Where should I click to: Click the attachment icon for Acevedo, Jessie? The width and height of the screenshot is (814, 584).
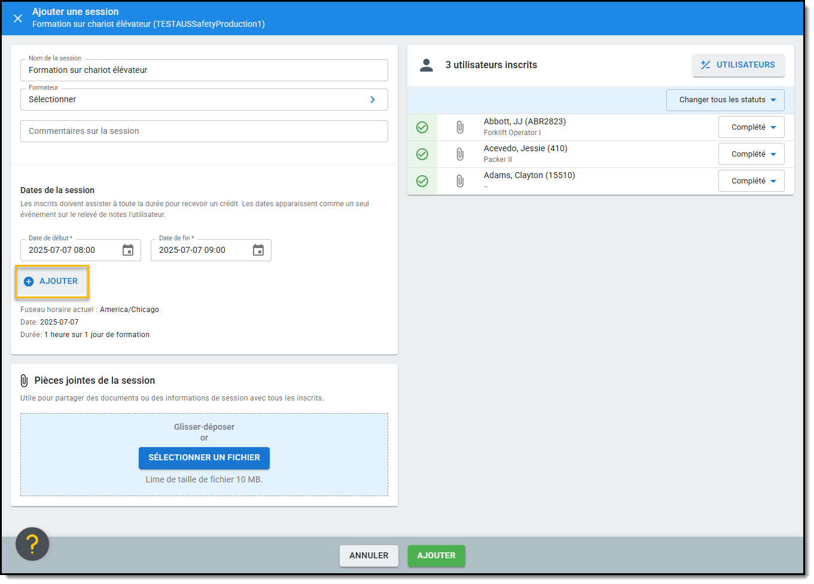tap(460, 154)
